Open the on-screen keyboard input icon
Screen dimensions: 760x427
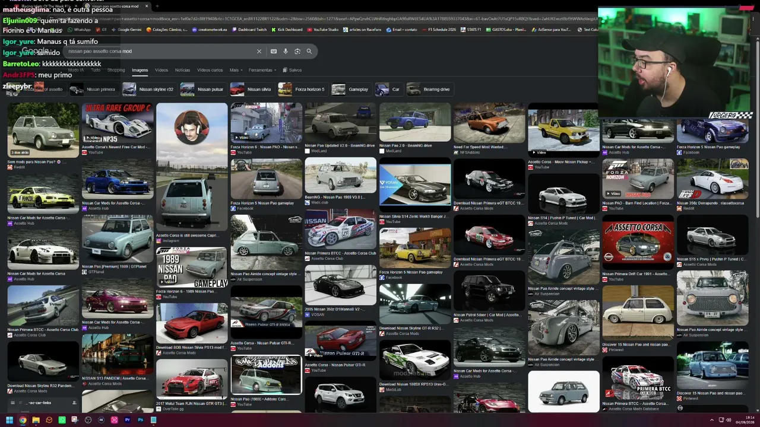coord(274,52)
